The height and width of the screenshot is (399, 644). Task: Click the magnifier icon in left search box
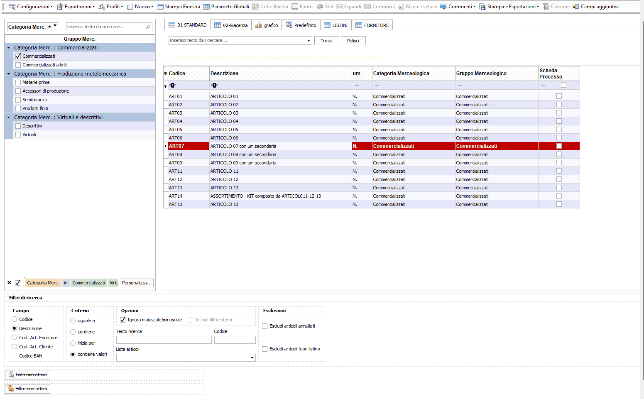click(148, 27)
